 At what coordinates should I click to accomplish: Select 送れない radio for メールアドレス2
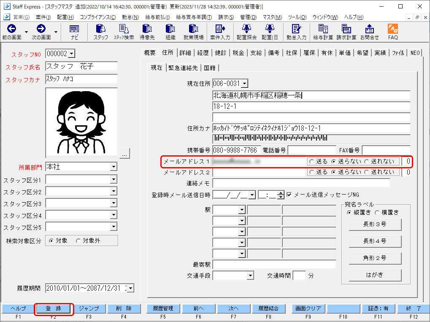pos(366,172)
